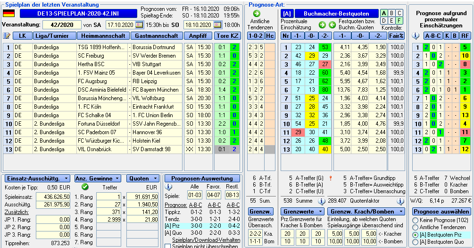Click info icon left of A-B-C header
Viewport: 474px width, 248px height.
click(416, 36)
